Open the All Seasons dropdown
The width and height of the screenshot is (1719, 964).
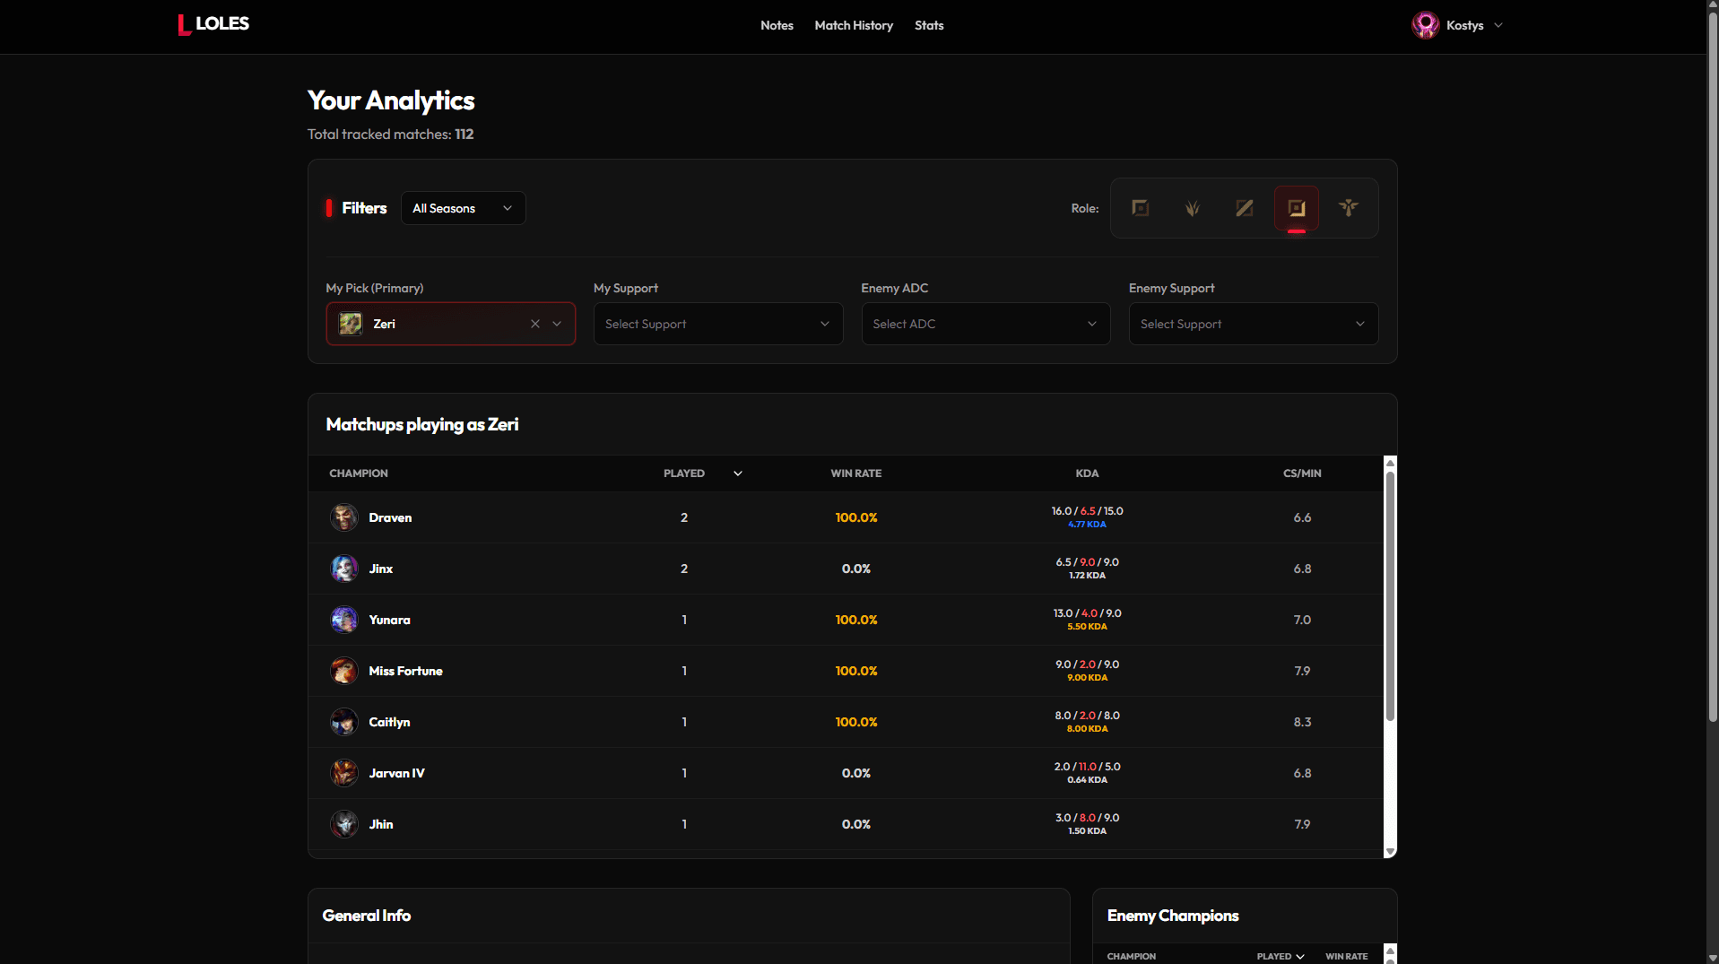(x=463, y=208)
